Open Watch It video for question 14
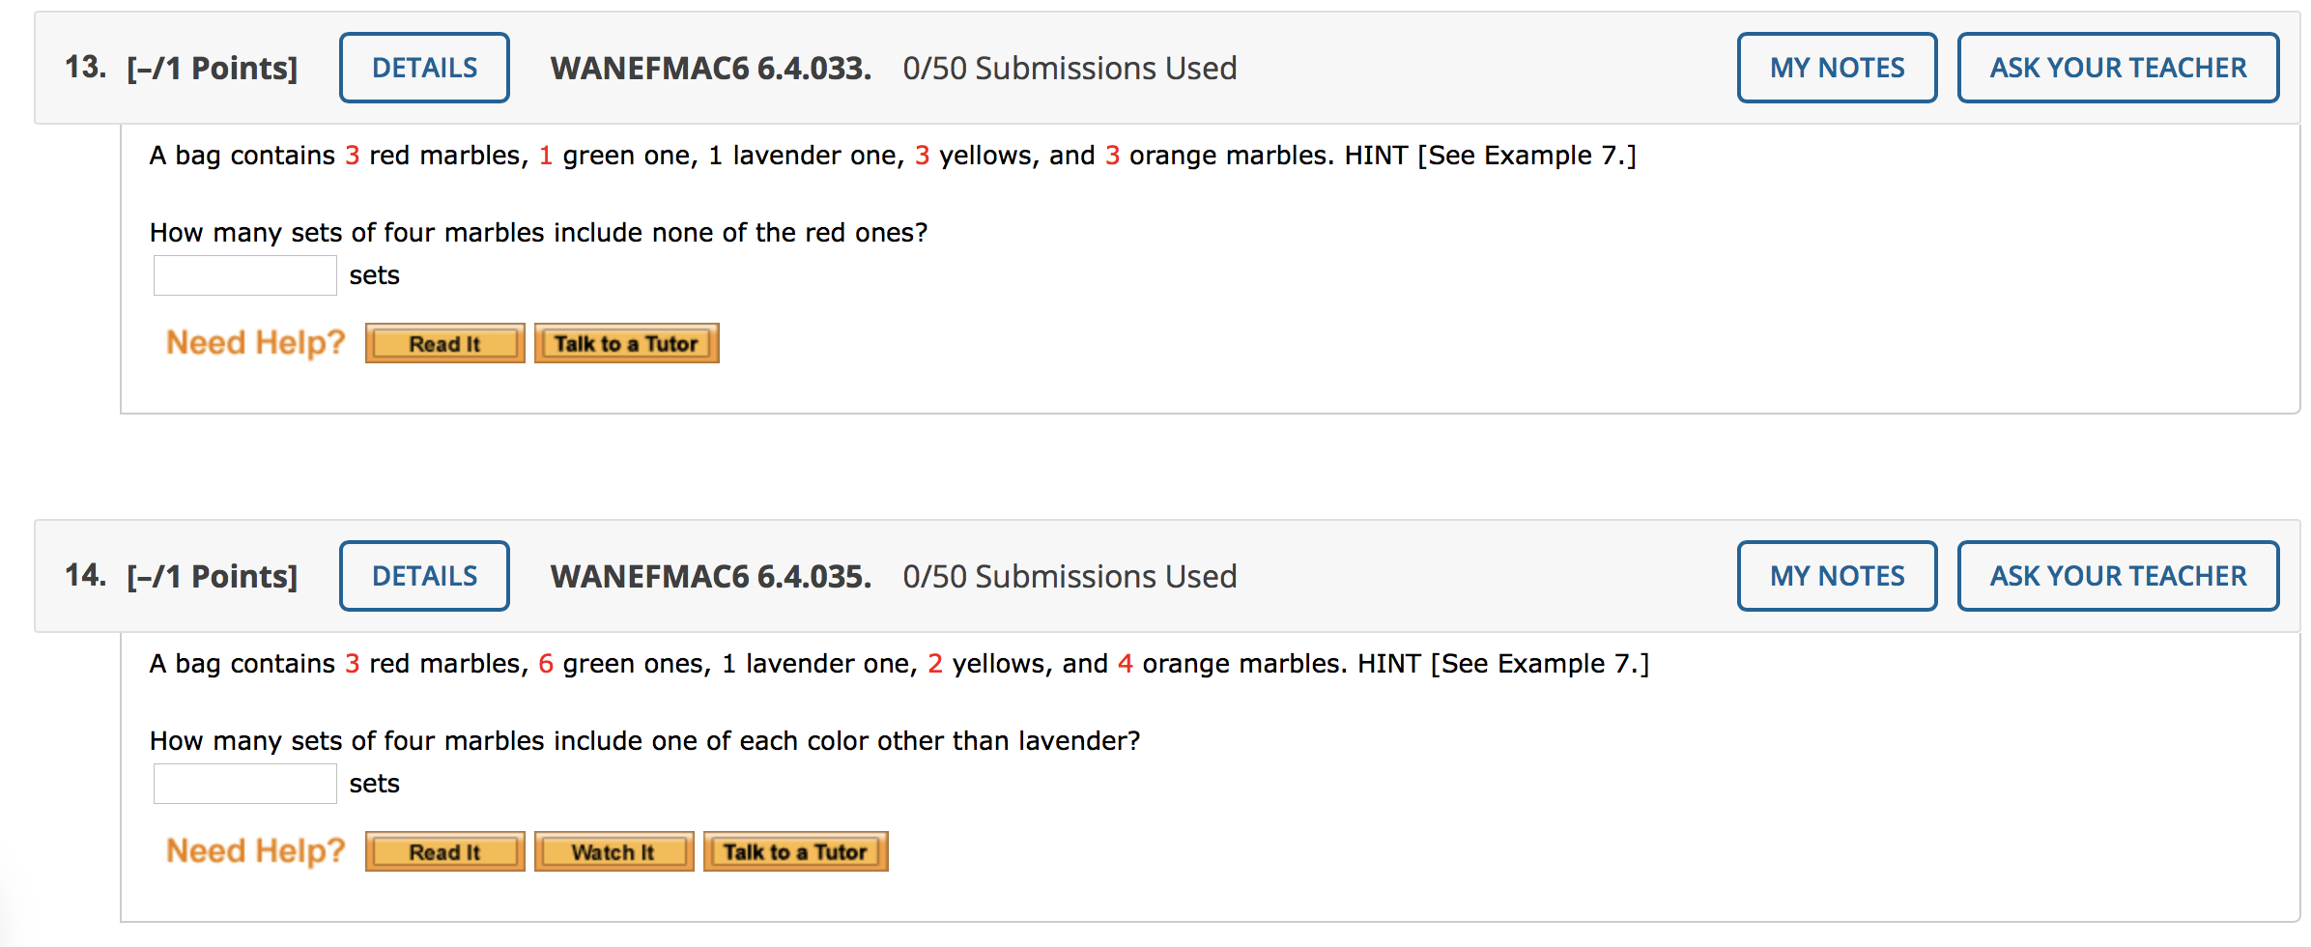This screenshot has width=2311, height=947. pyautogui.click(x=613, y=851)
